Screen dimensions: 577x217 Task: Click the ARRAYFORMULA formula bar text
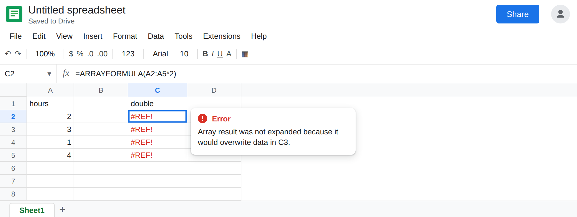[126, 74]
